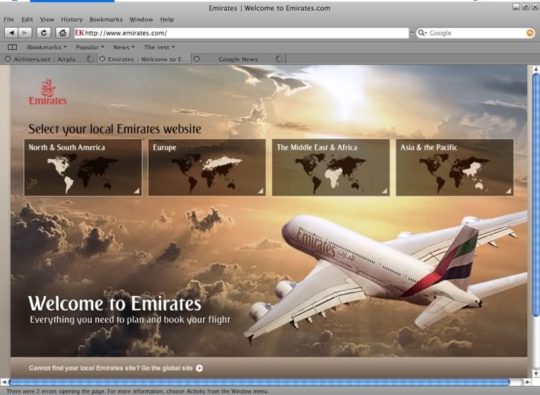Open the Bookmarks menu

pos(106,20)
